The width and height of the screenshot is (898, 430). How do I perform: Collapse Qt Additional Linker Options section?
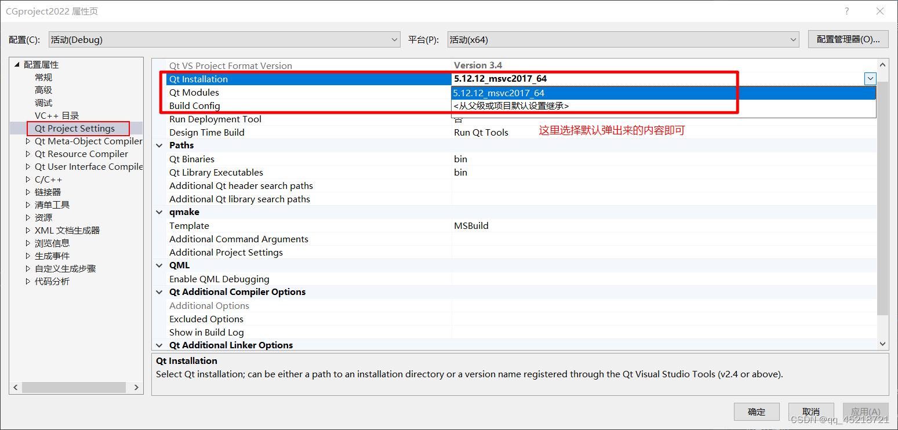[159, 345]
